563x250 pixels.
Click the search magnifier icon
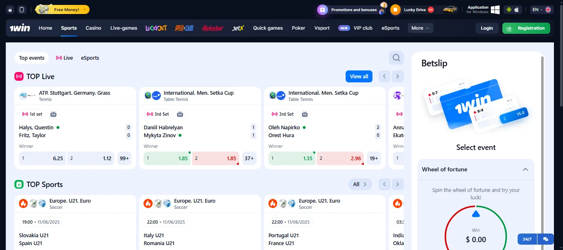click(x=396, y=58)
